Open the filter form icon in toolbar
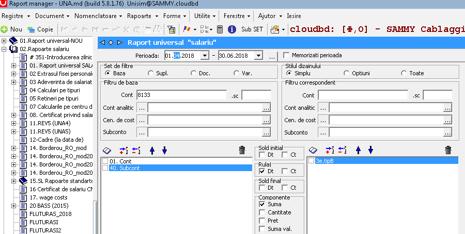Screen dimensions: 465x234 pyautogui.click(x=171, y=29)
